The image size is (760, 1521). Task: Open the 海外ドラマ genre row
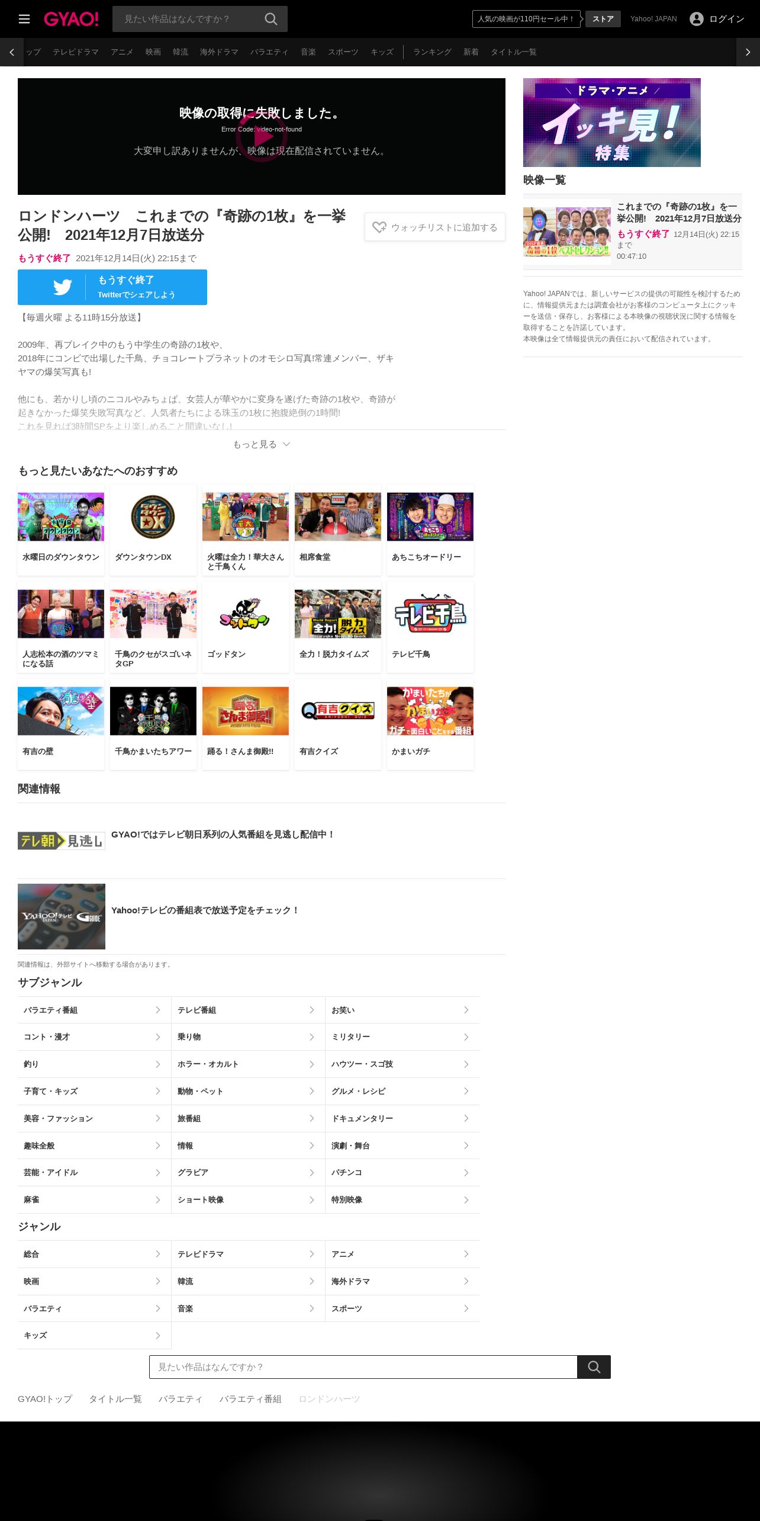tap(402, 1281)
